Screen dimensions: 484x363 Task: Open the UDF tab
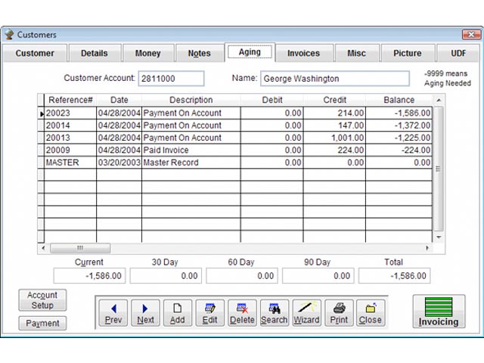tap(458, 53)
